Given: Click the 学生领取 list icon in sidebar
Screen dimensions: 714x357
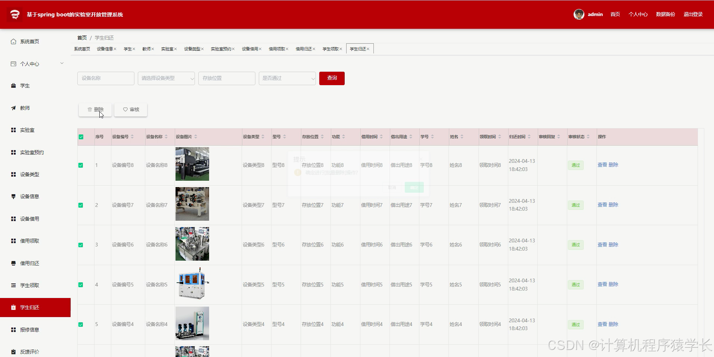Looking at the screenshot, I should coord(13,285).
